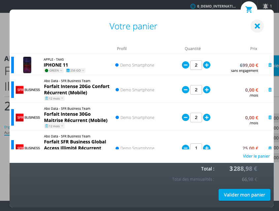
Task: Click the IPHONE 11 product name
Action: point(56,65)
